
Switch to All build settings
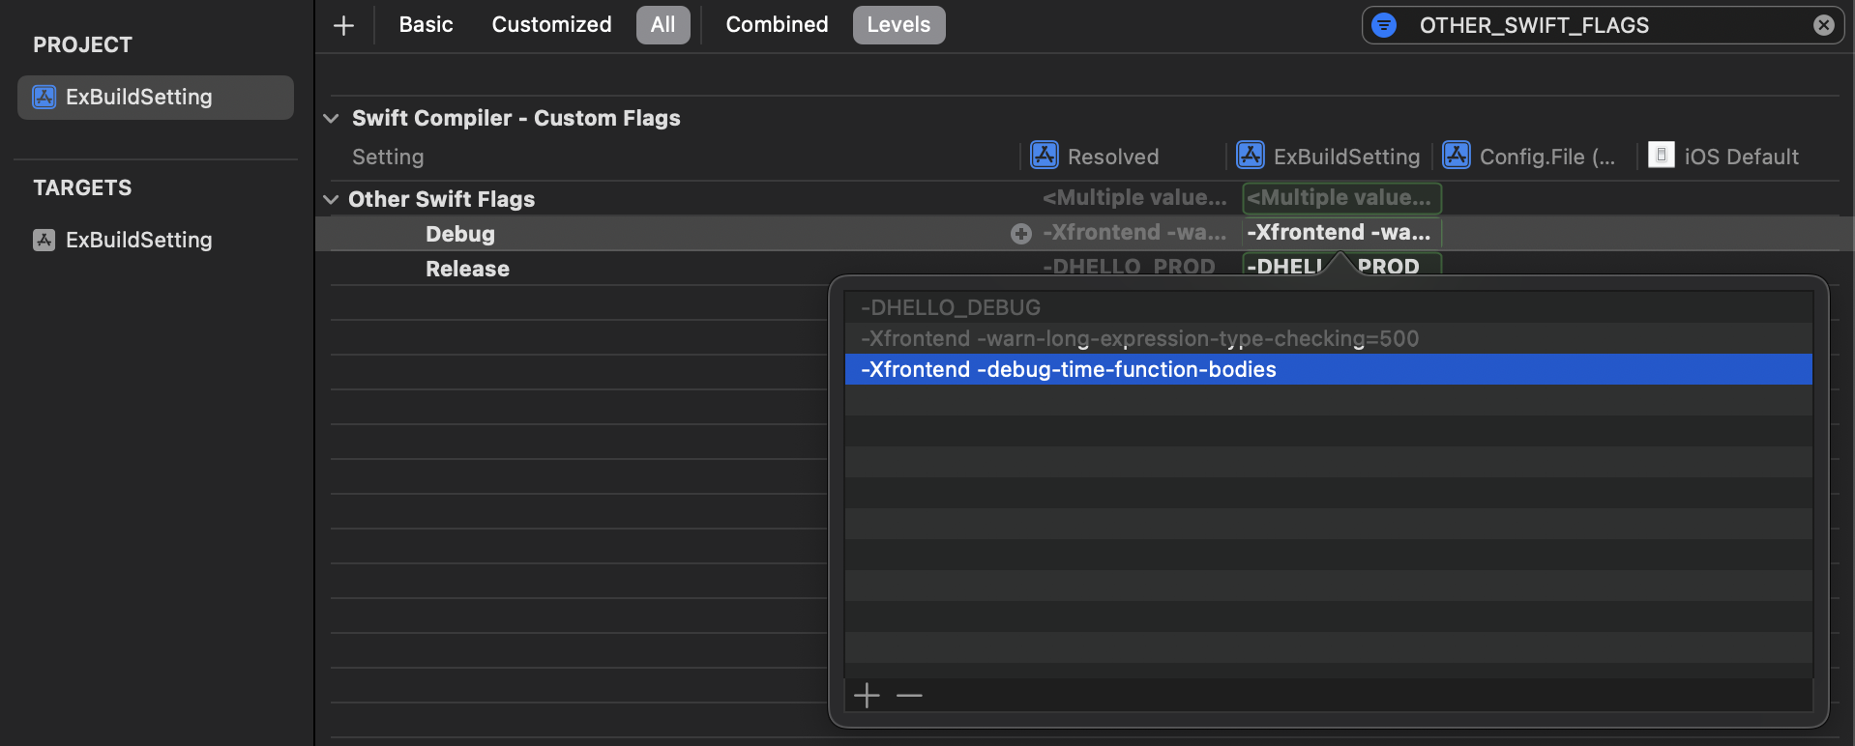(662, 25)
